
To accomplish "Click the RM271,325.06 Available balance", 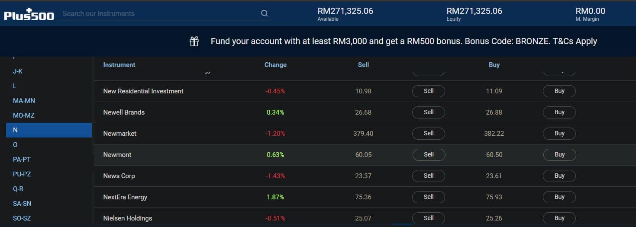I will pyautogui.click(x=345, y=11).
